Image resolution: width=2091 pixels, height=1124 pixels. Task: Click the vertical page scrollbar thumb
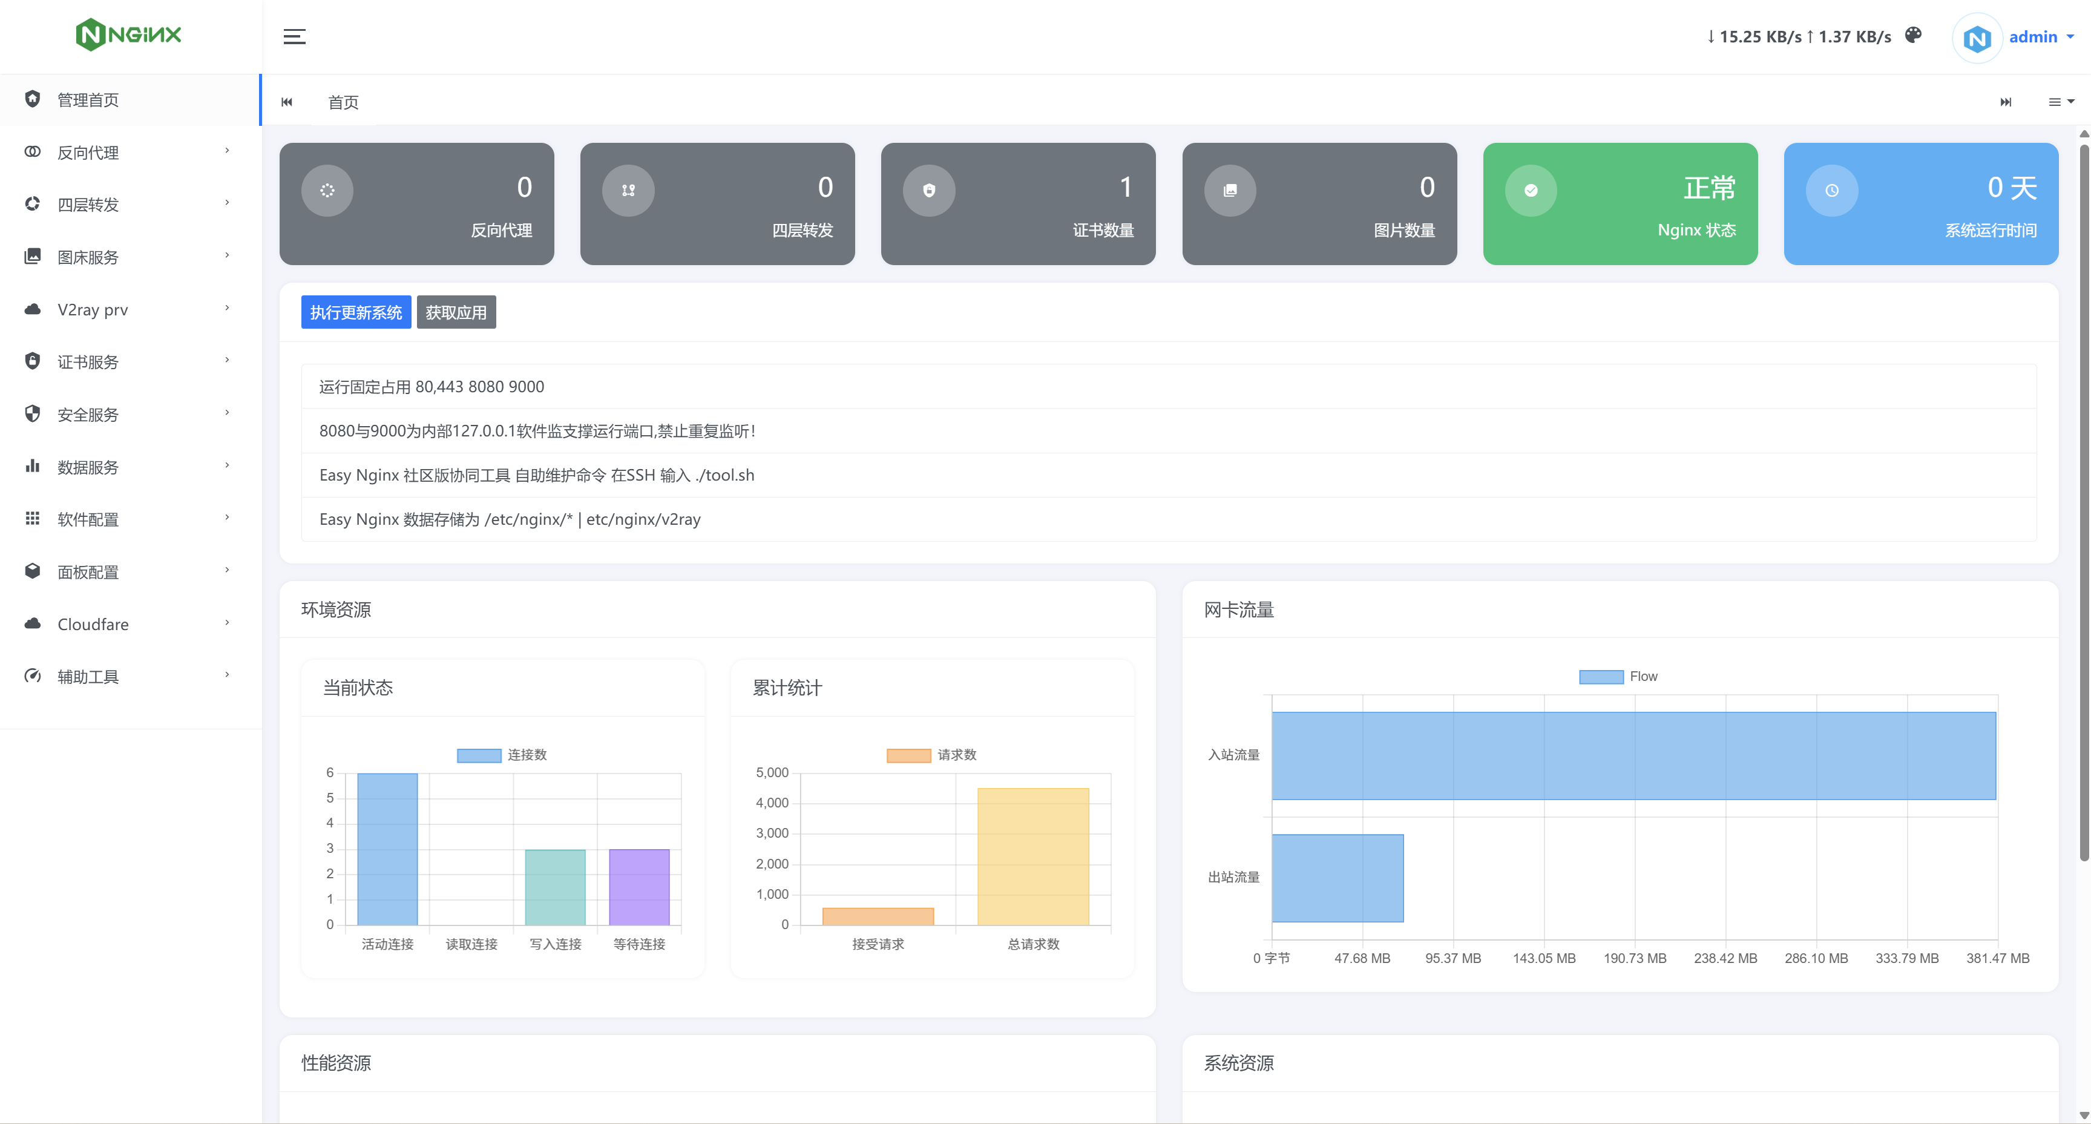[2084, 503]
